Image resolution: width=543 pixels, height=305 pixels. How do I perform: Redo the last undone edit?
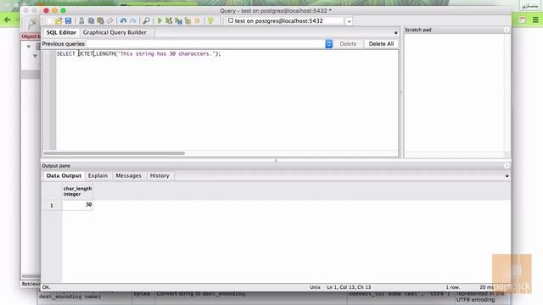pos(133,20)
